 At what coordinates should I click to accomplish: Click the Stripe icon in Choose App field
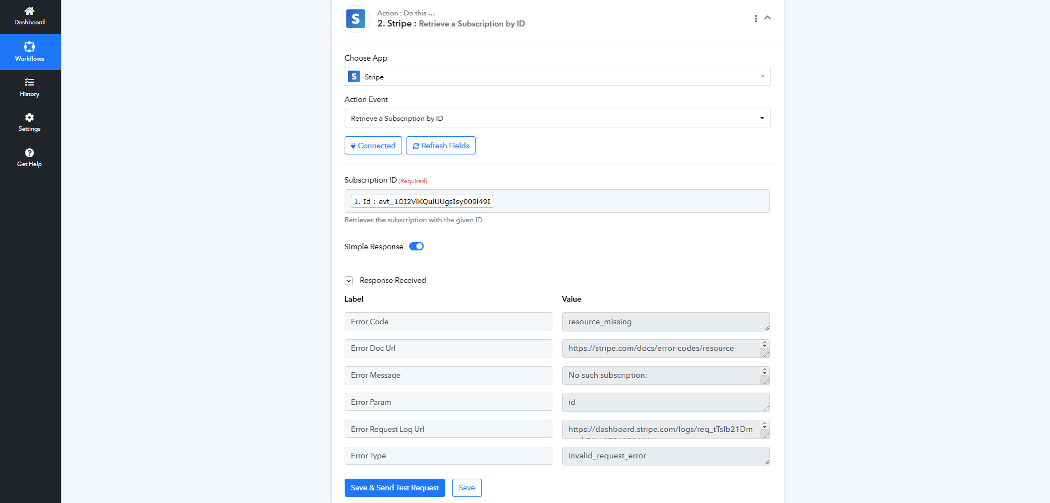pos(354,77)
